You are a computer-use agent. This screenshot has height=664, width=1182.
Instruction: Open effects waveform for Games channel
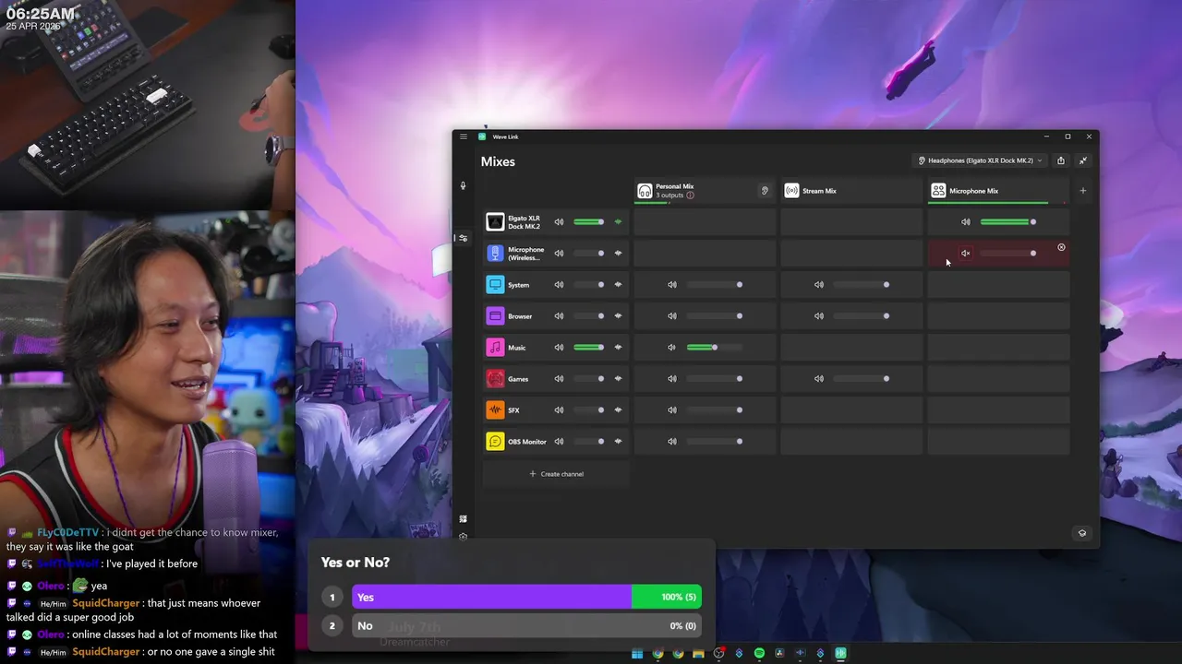pyautogui.click(x=619, y=379)
